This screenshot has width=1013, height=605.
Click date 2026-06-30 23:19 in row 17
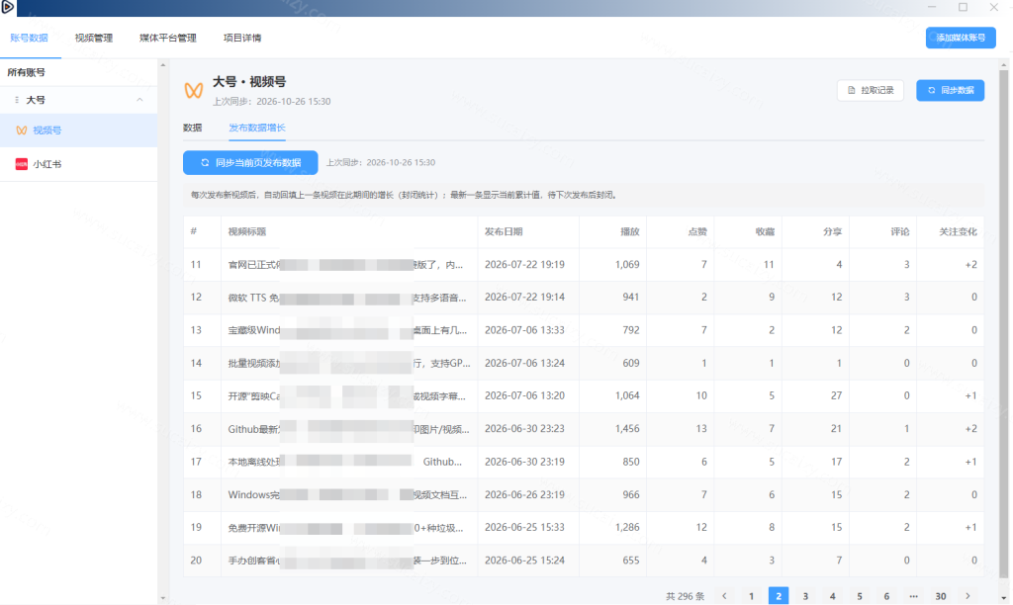[524, 462]
